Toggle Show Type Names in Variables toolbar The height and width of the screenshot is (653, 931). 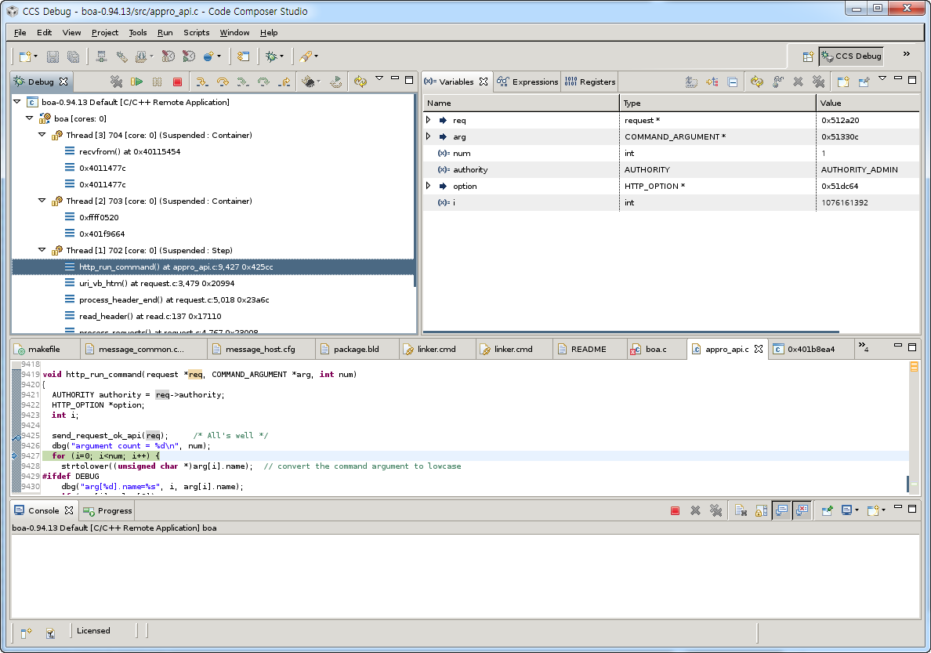coord(691,82)
